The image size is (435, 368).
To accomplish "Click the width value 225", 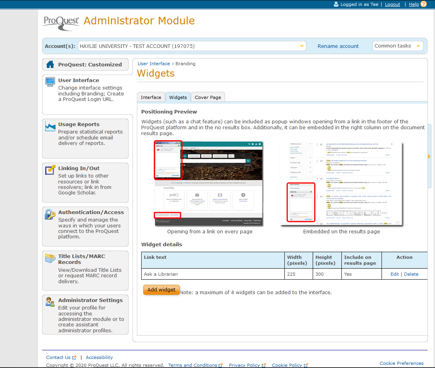I will [291, 274].
